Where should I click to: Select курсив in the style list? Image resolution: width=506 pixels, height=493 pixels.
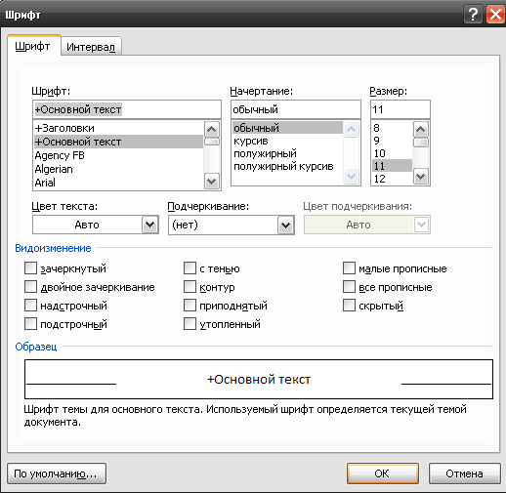point(287,141)
